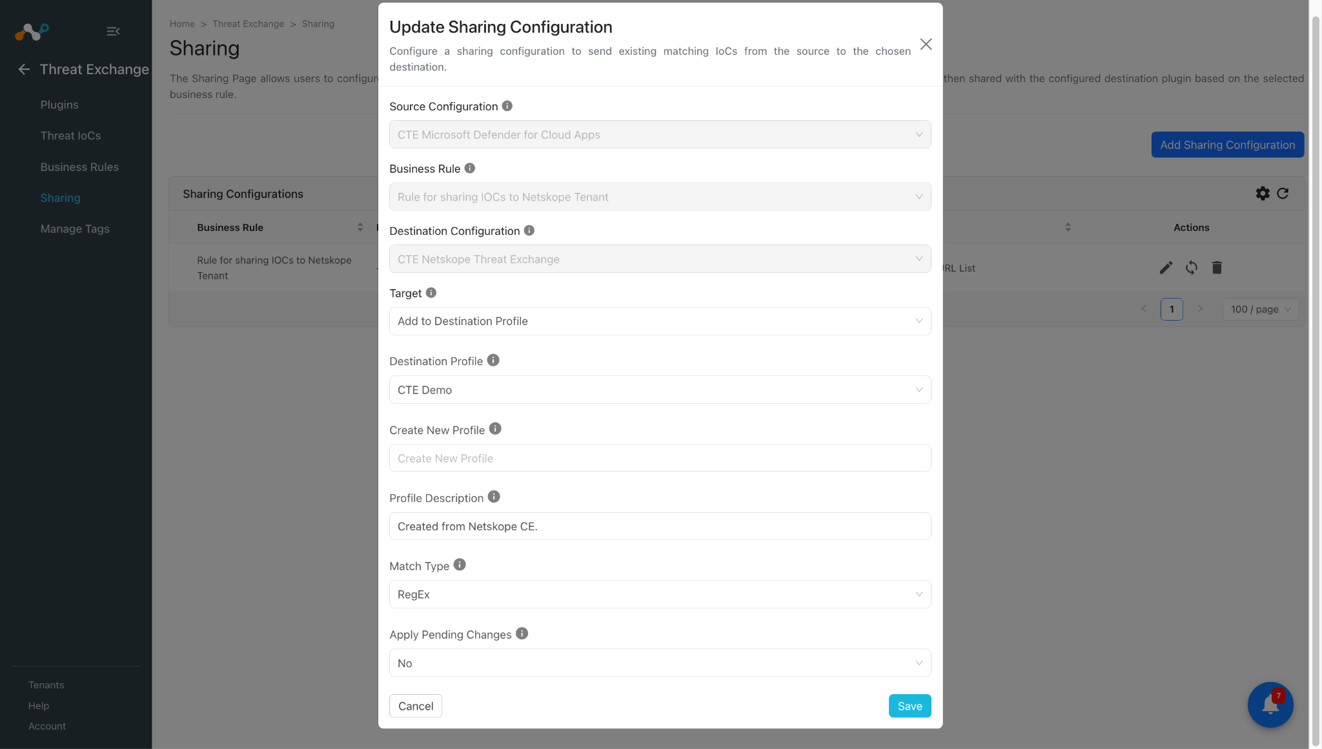Expand the Destination Profile dropdown
This screenshot has width=1322, height=749.
coord(660,390)
